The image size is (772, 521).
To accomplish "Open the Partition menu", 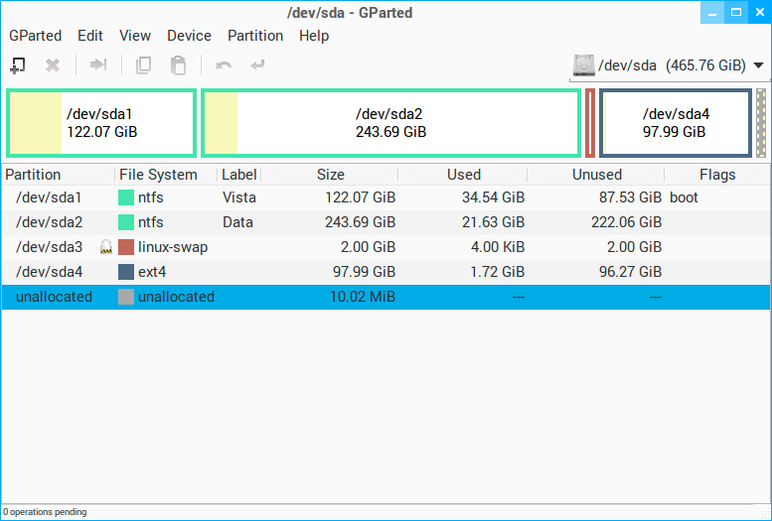I will click(x=255, y=36).
